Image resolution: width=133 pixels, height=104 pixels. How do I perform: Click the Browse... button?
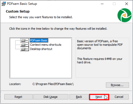tap(117, 85)
